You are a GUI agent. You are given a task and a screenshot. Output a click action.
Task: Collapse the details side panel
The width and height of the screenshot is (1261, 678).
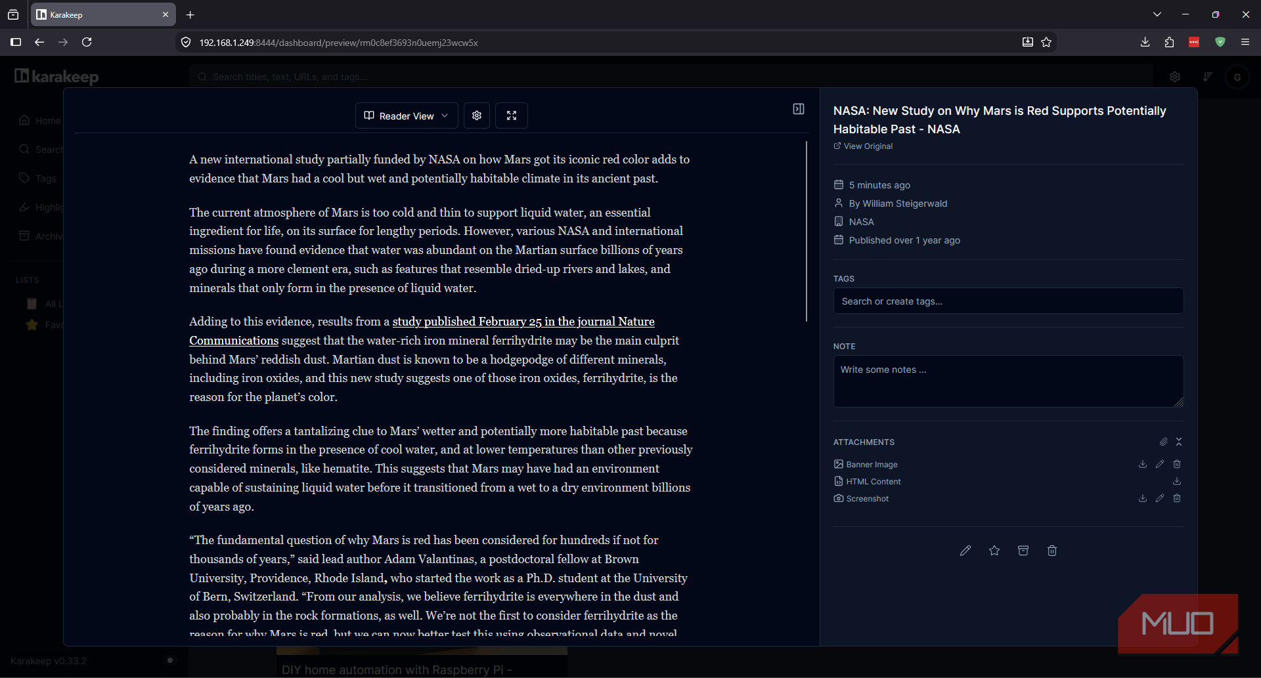(799, 109)
